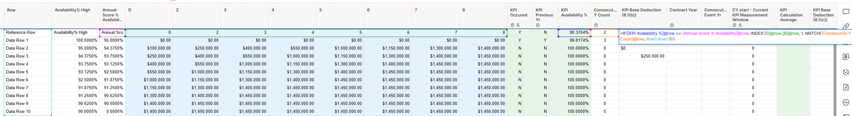This screenshot has height=116, width=852.
Task: Click fx icon under CY start KPI Measurement Window
Action: tap(741, 25)
